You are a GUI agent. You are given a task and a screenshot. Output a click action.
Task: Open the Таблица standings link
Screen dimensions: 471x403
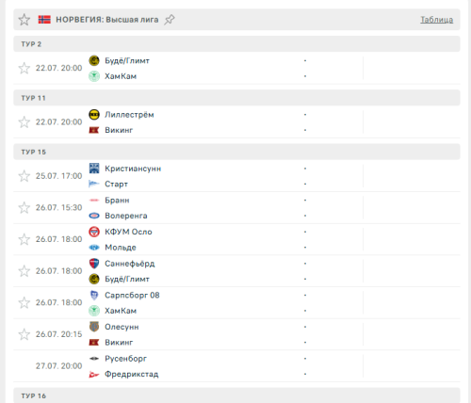point(436,20)
